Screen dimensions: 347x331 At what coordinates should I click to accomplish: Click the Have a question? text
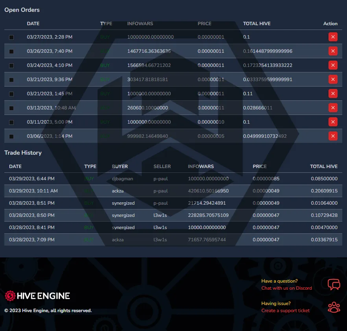279,281
